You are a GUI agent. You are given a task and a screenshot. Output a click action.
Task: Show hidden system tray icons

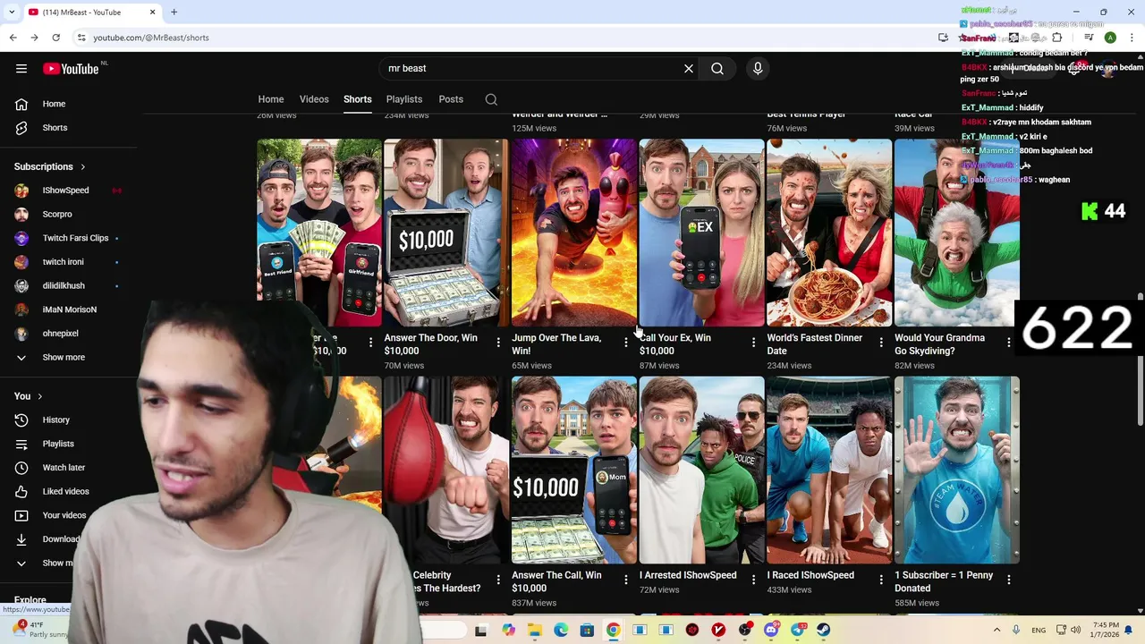(x=997, y=630)
